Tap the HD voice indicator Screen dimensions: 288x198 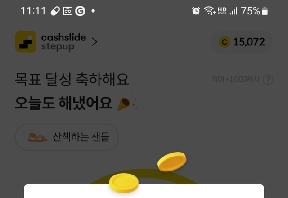pos(222,11)
